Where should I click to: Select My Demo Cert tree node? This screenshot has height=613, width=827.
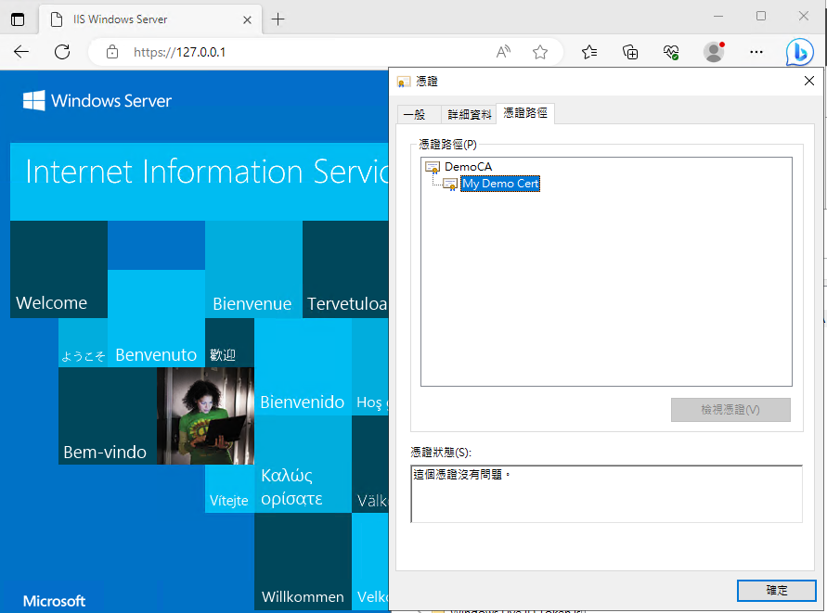pyautogui.click(x=500, y=184)
